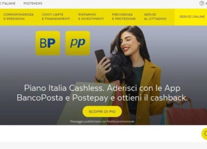
Task: Click the Scopri di più button
Action: pyautogui.click(x=102, y=111)
